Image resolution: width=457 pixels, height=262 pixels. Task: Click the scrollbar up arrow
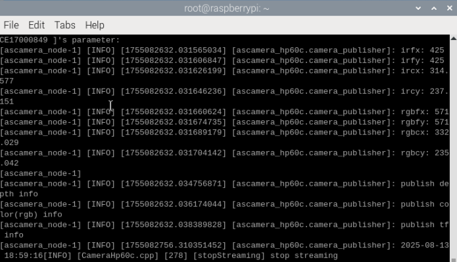(454, 38)
